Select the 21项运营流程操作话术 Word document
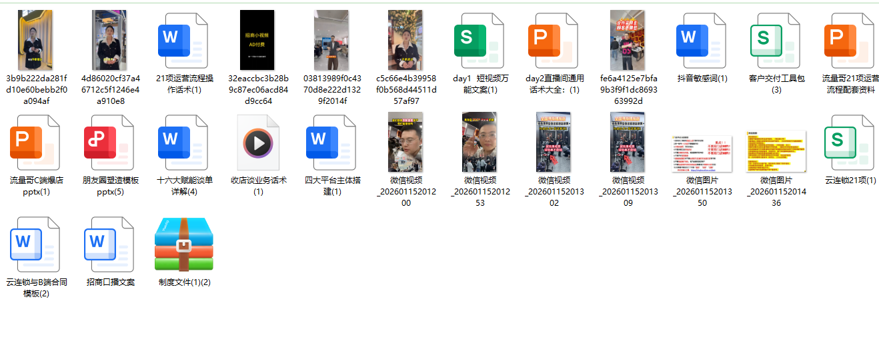 pos(183,40)
